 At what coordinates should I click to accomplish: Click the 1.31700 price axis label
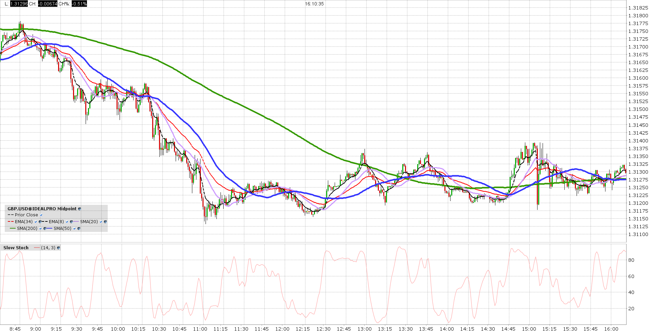(638, 47)
